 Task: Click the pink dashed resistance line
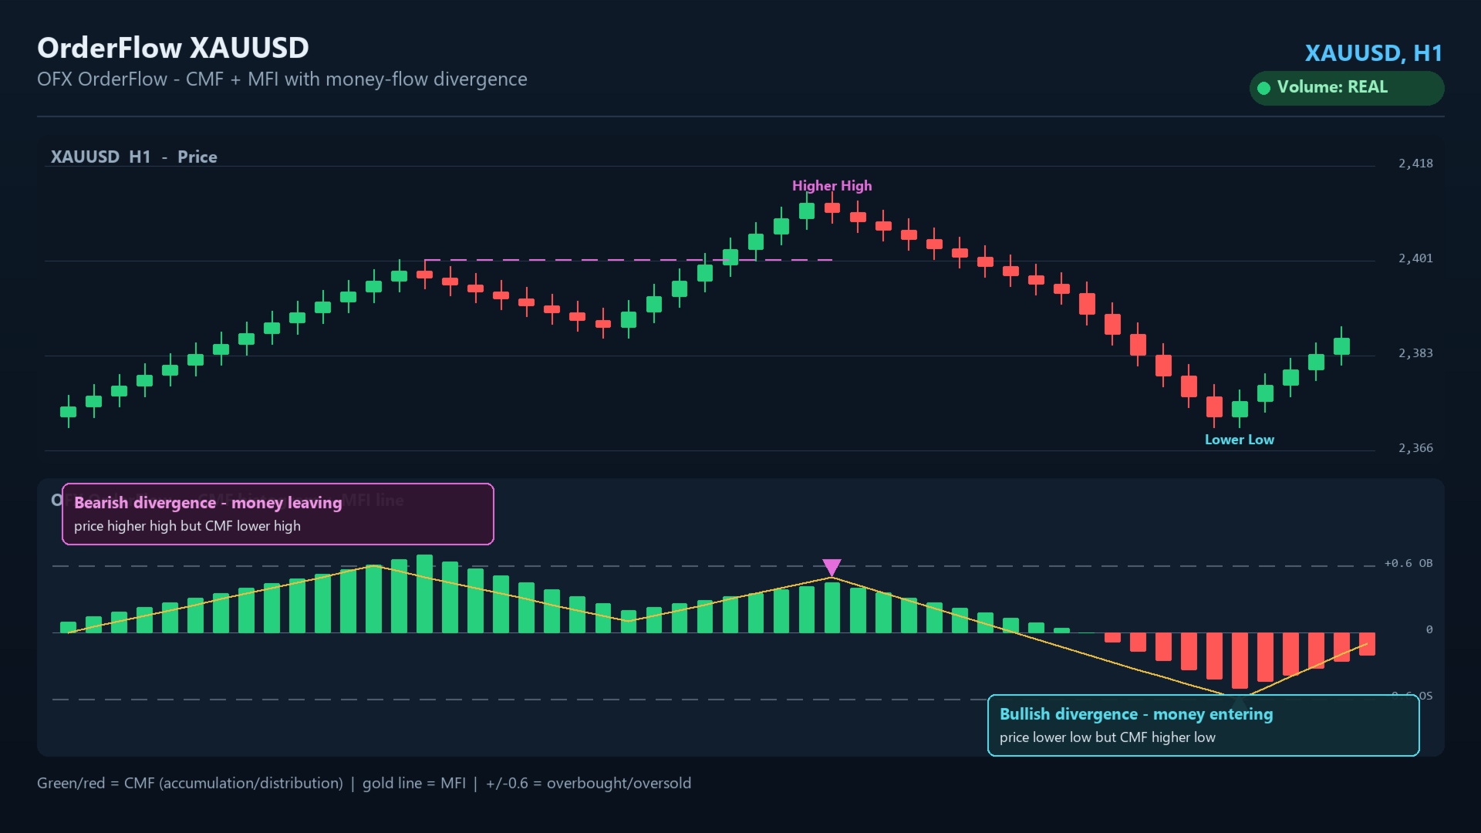(x=628, y=260)
